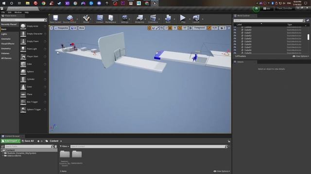Click the Launch toolbar icon
The width and height of the screenshot is (311, 174).
point(196,19)
